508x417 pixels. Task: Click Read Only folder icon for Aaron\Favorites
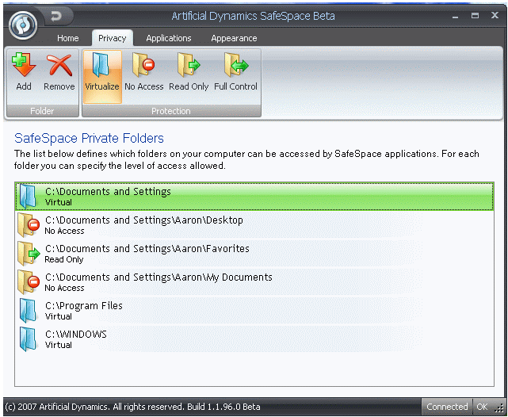[x=29, y=254]
